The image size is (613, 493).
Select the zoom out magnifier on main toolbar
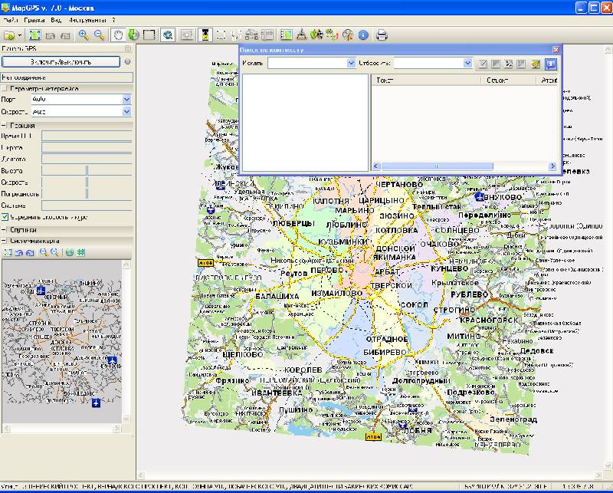pyautogui.click(x=100, y=35)
